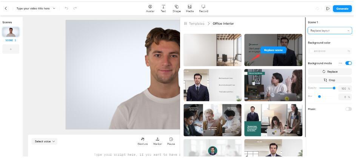Select the three-column collage template
Viewport: 356px width, 158px height.
click(213, 120)
